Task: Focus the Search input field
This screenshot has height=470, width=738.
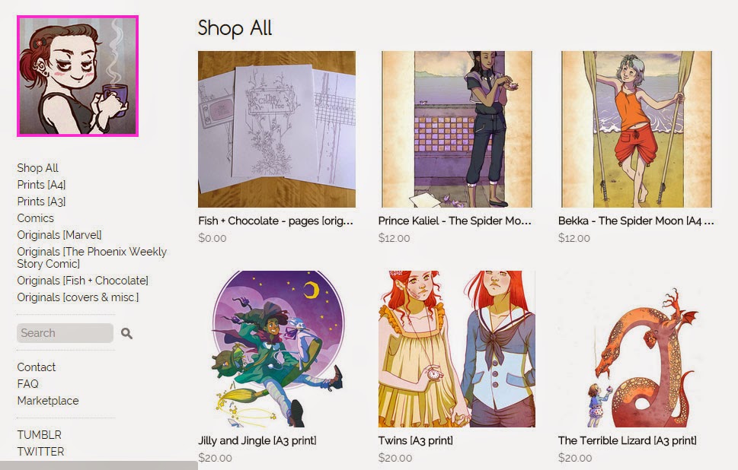Action: [x=65, y=333]
